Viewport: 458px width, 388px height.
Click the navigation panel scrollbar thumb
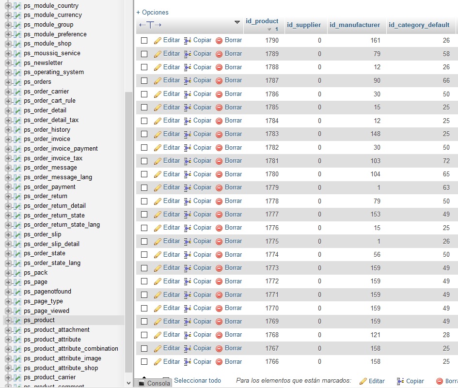[x=128, y=232]
